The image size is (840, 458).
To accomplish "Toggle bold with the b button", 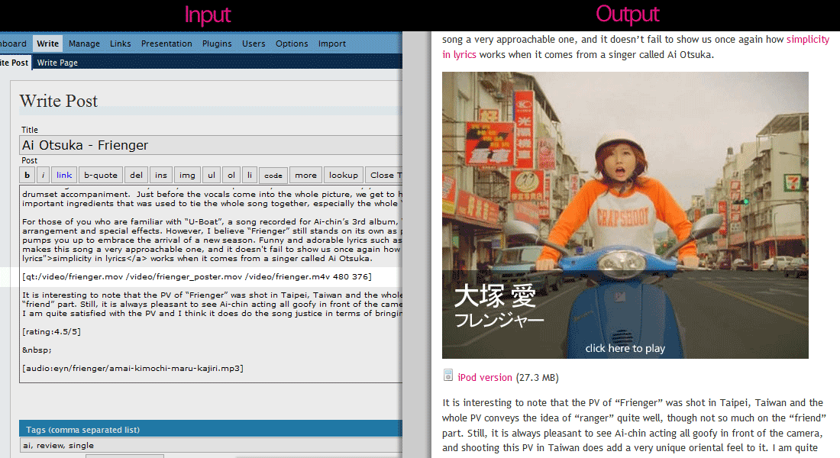I will 27,175.
